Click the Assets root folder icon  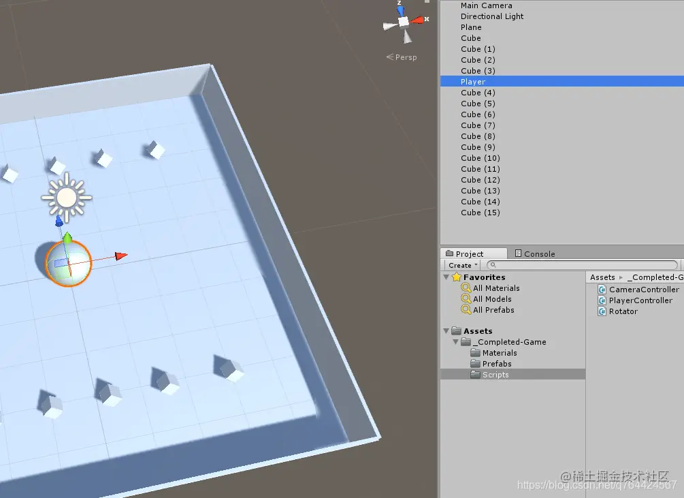coord(457,331)
